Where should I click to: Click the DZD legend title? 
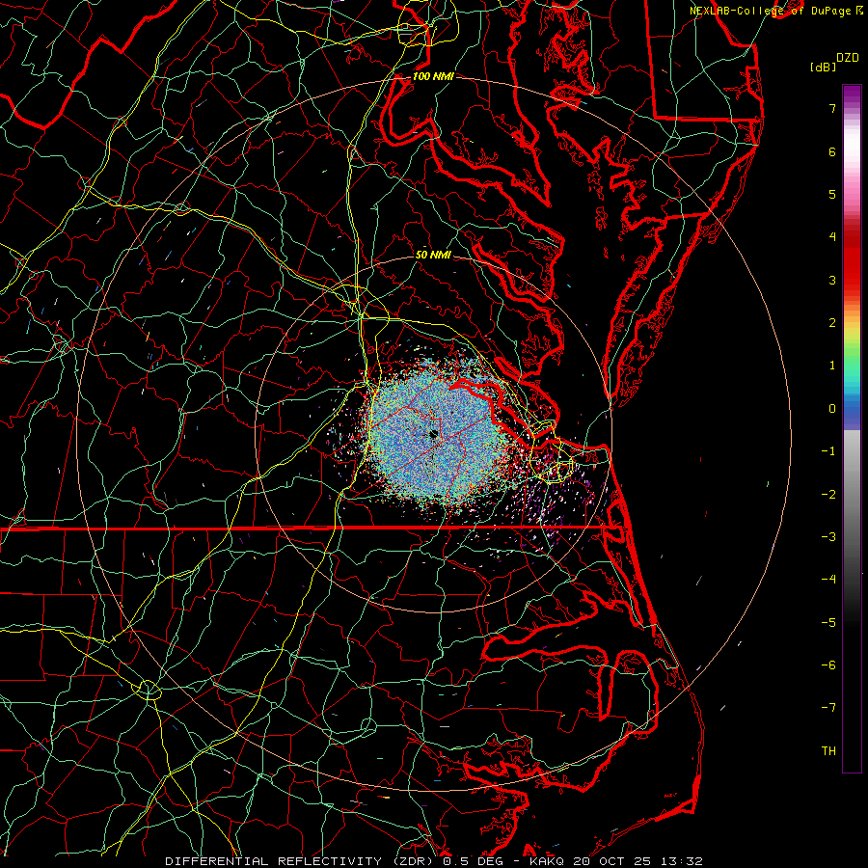tap(847, 58)
